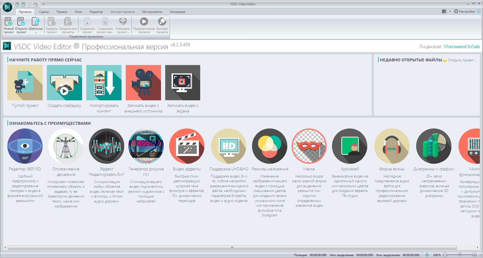
Task: Select record video from external source
Action: pos(143,83)
